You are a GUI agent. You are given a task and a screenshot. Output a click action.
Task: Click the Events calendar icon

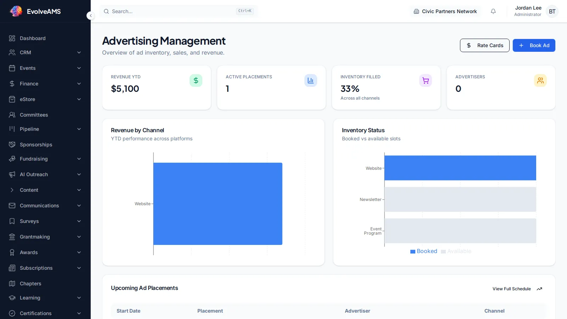pos(12,68)
